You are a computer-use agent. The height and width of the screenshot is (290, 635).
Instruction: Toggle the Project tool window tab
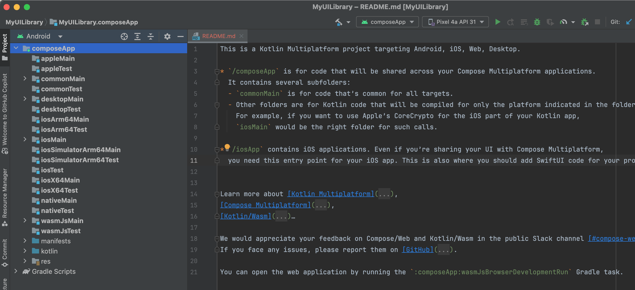[5, 47]
